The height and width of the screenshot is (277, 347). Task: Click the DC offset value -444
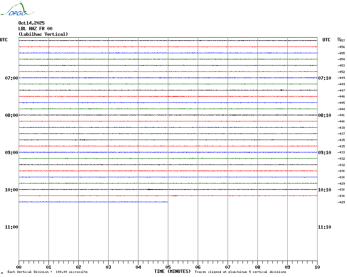(341, 109)
